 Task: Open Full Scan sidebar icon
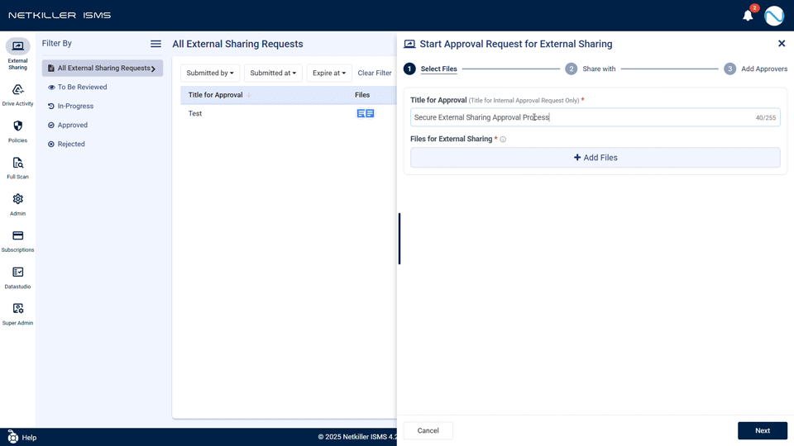pyautogui.click(x=17, y=163)
